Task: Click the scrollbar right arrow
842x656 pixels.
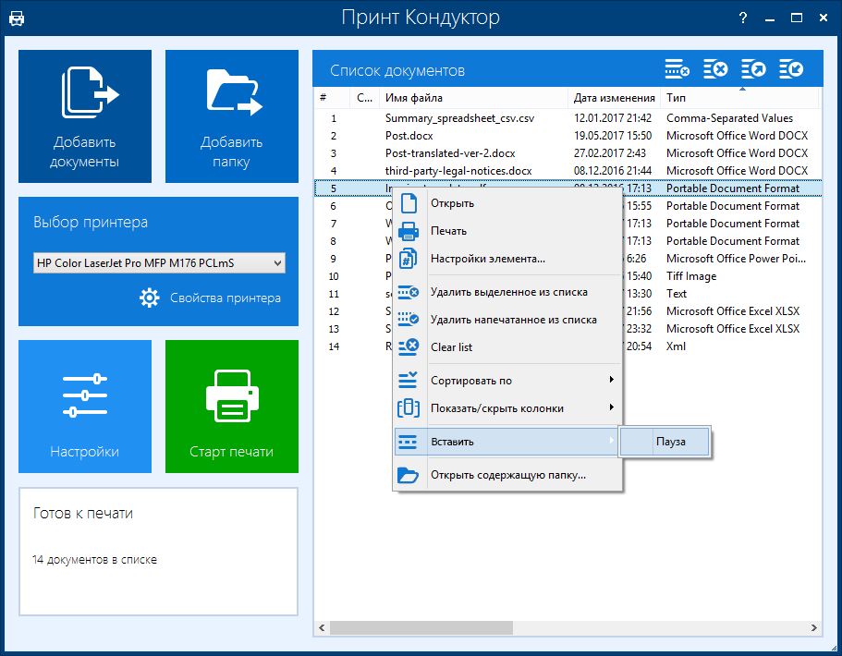Action: (x=814, y=627)
